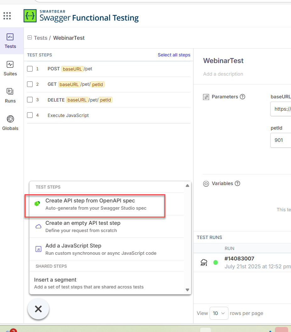Viewport: 291px width, 332px height.
Task: Open the waffle app launcher grid
Action: (x=7, y=16)
